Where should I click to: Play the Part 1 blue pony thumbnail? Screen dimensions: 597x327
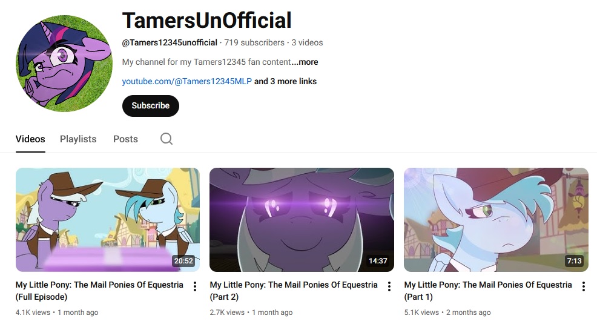coord(496,220)
